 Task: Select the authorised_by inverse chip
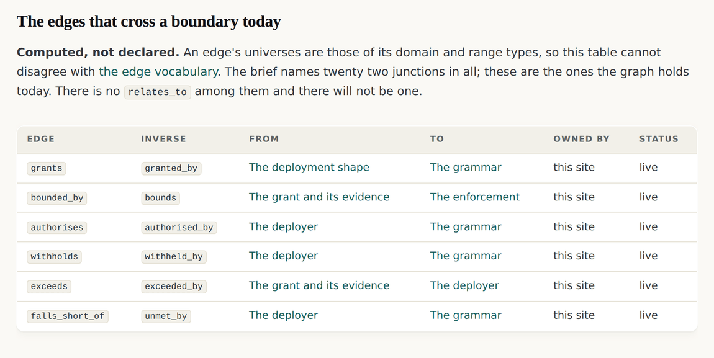coord(179,228)
